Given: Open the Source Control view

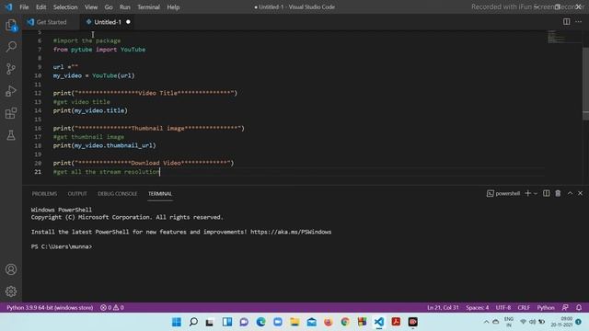Looking at the screenshot, I should coord(11,69).
